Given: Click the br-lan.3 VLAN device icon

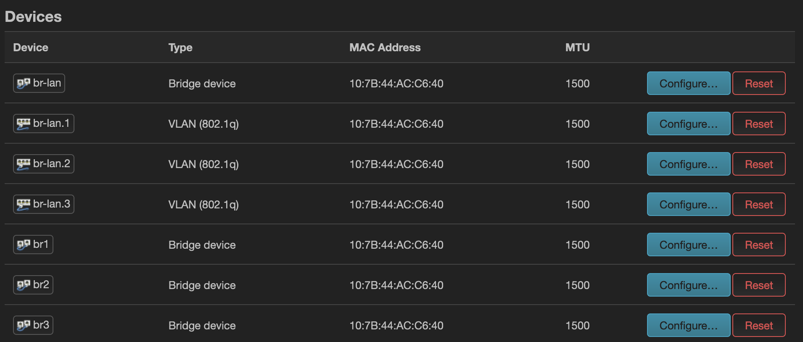Looking at the screenshot, I should pos(24,204).
